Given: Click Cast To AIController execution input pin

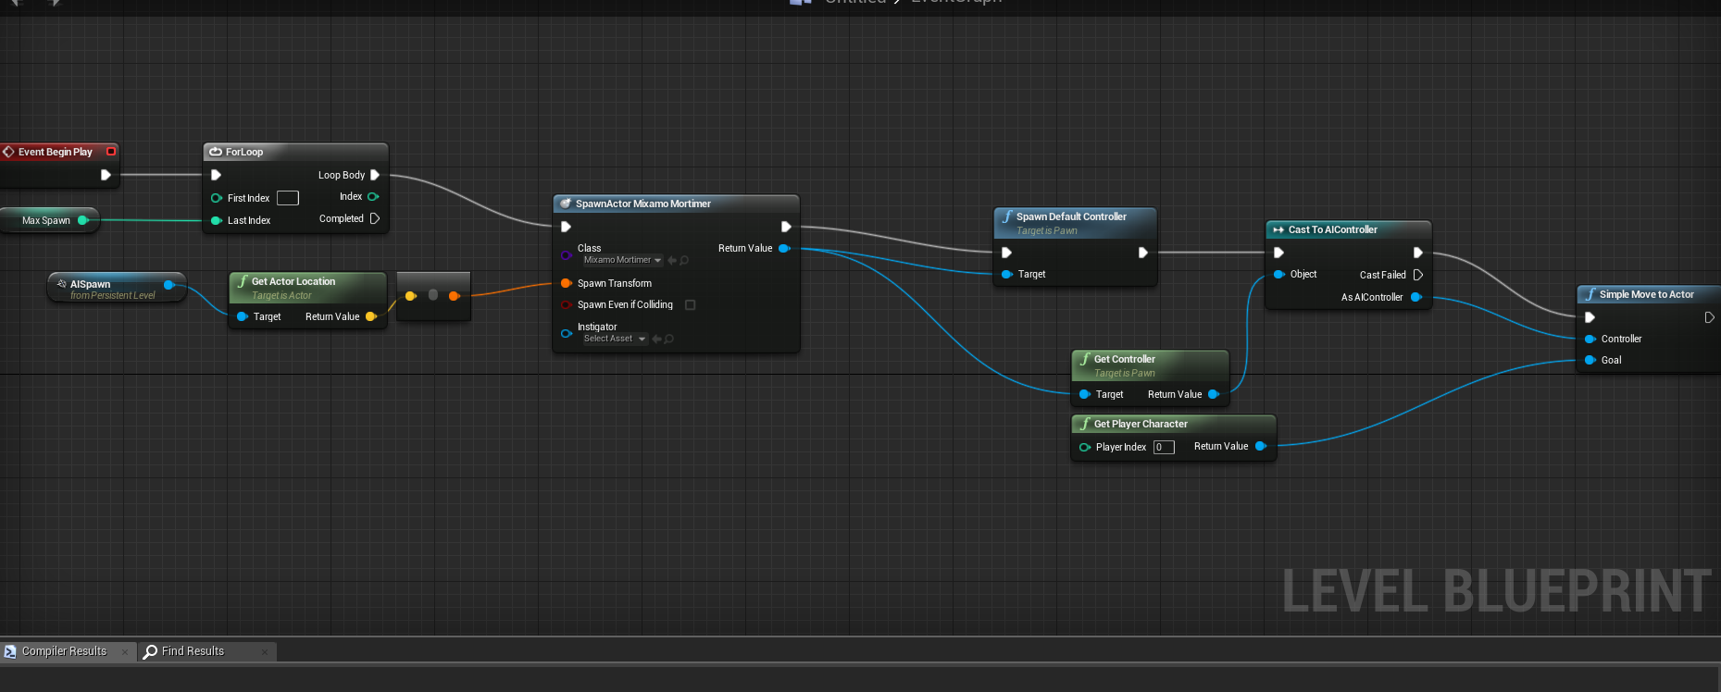Looking at the screenshot, I should click(x=1278, y=253).
